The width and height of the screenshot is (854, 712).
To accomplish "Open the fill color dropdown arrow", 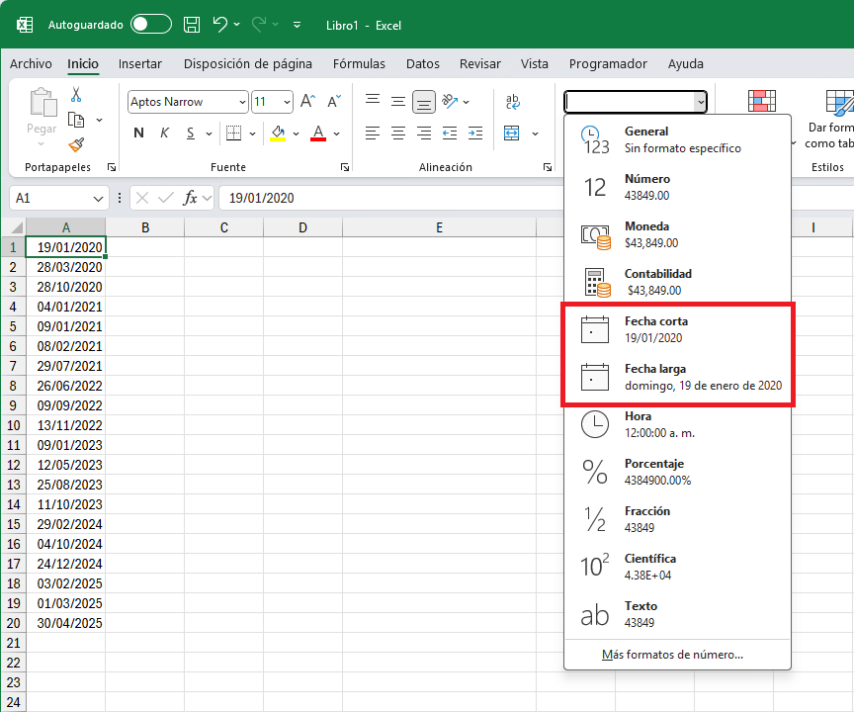I will [296, 133].
